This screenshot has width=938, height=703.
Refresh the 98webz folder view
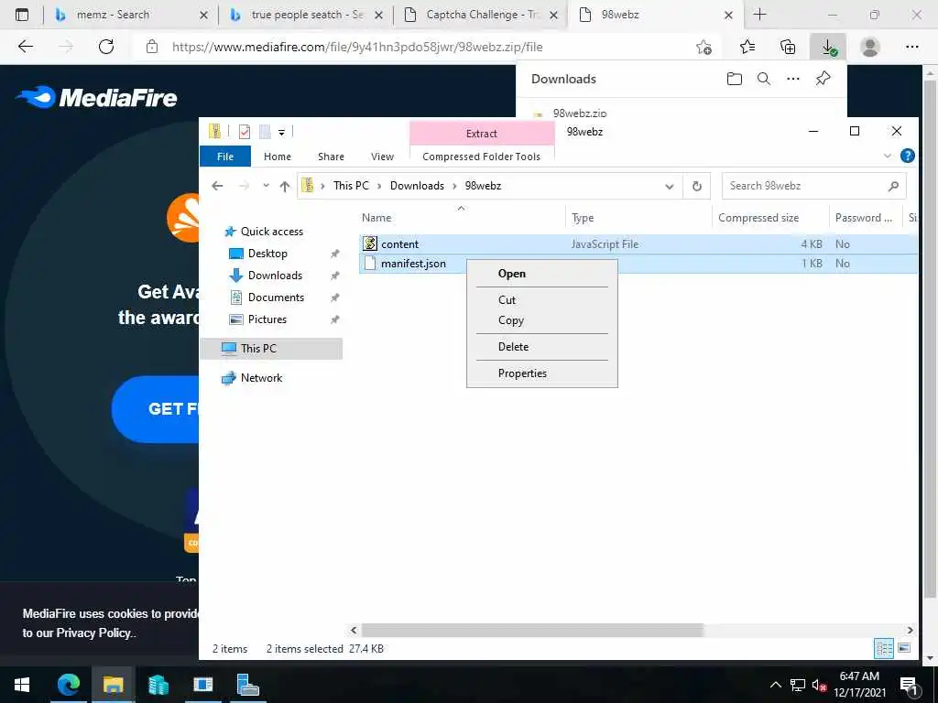click(x=697, y=186)
